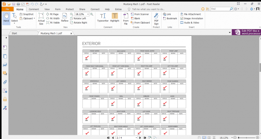
Task: Open the comments panel in sidebar
Action: point(5,73)
